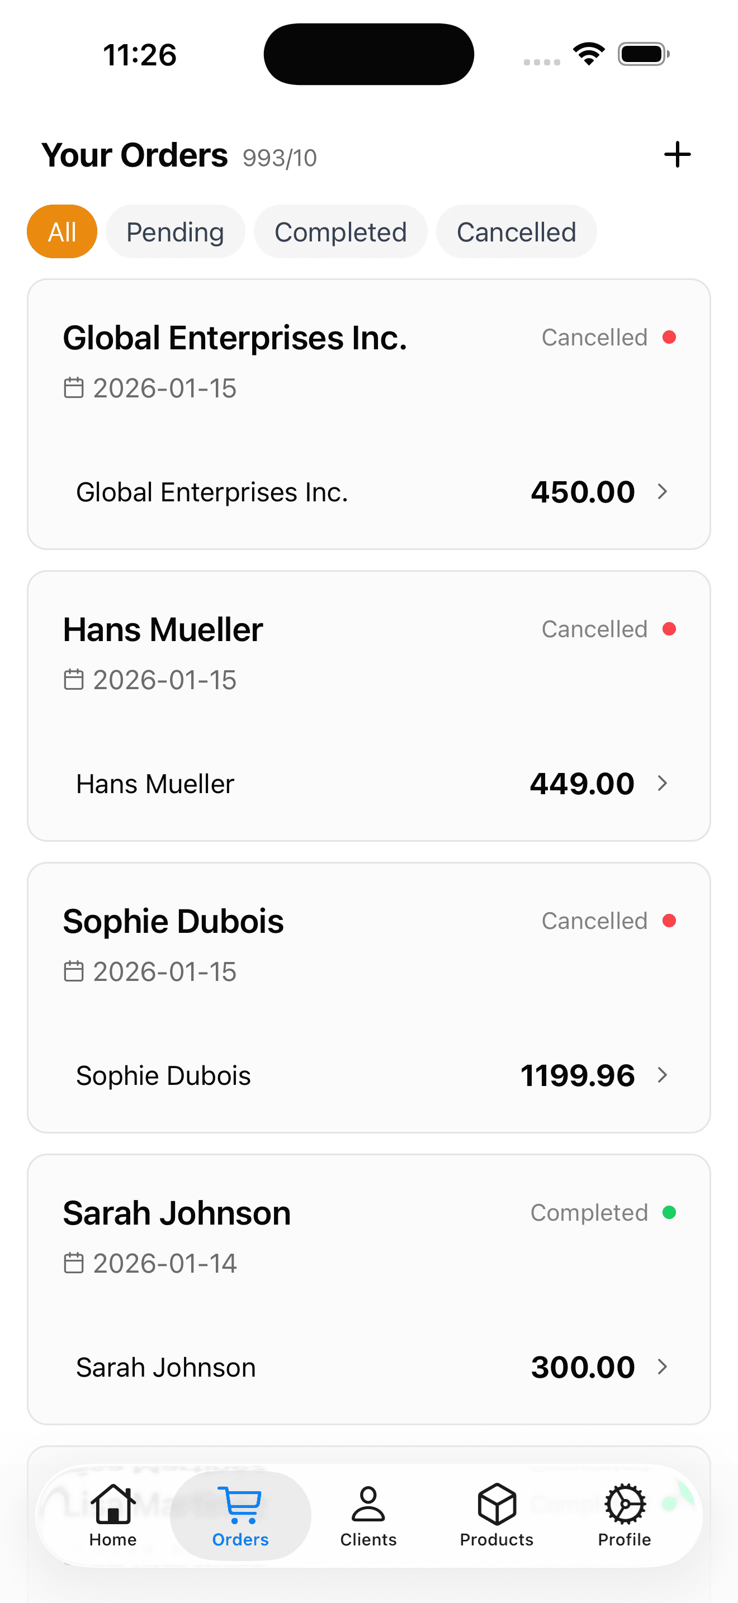
Task: Tap the Orders cart icon
Action: pyautogui.click(x=240, y=1504)
